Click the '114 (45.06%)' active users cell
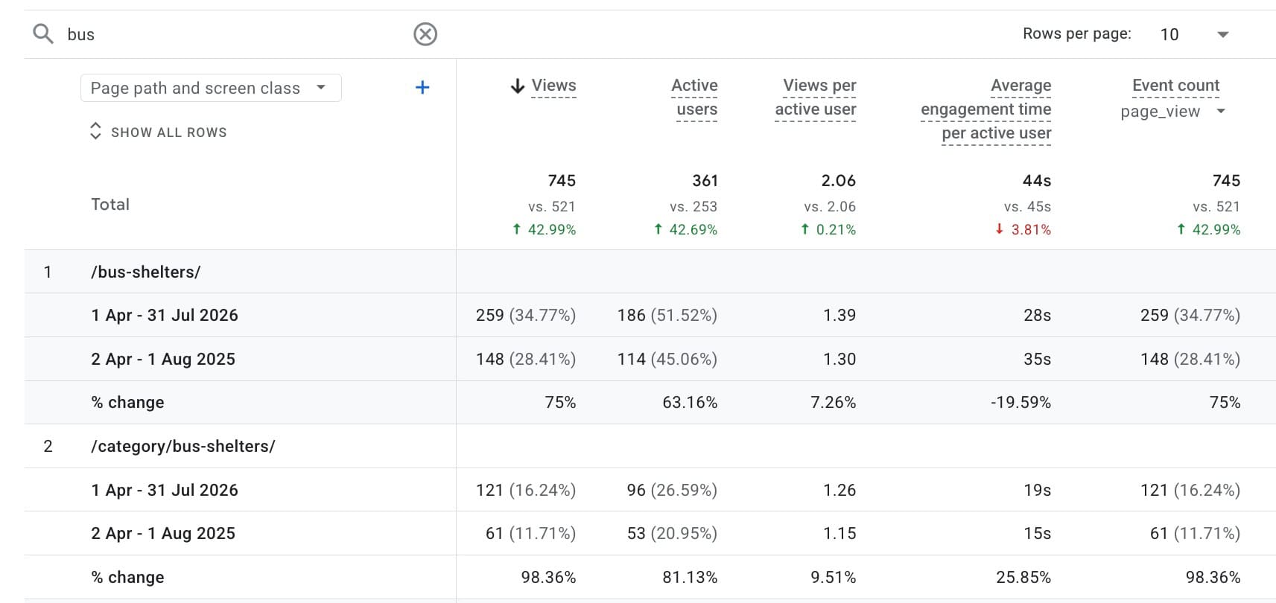This screenshot has width=1276, height=603. point(667,359)
